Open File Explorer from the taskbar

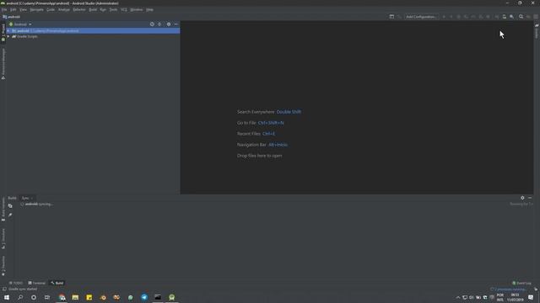pyautogui.click(x=75, y=297)
